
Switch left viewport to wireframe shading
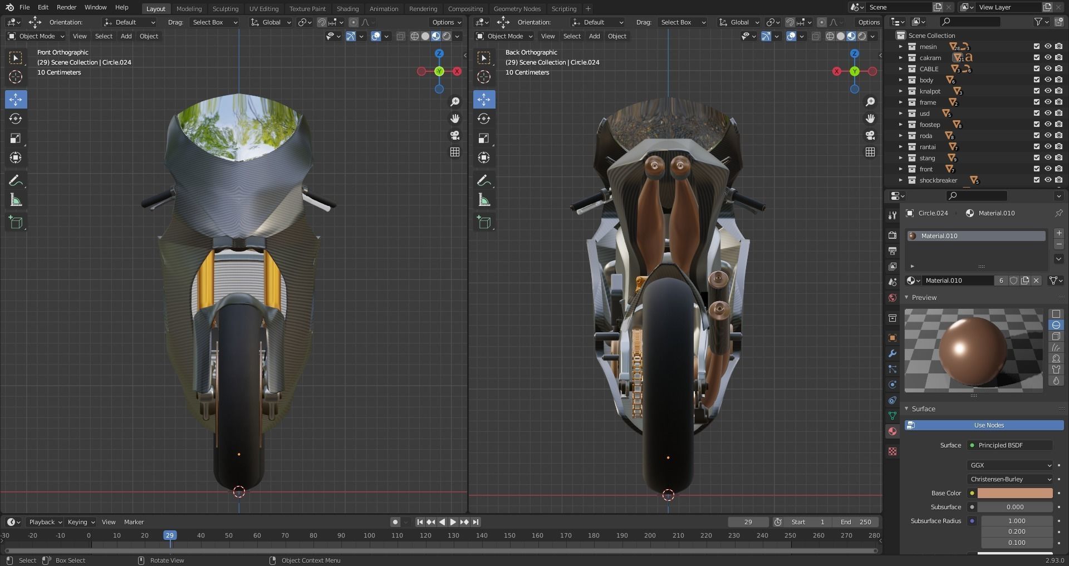415,36
